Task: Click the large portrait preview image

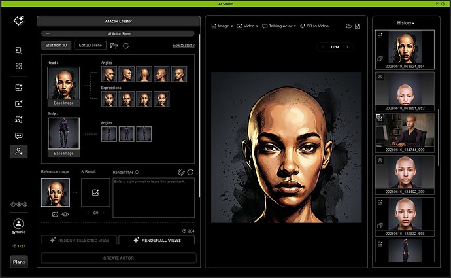Action: [x=286, y=148]
